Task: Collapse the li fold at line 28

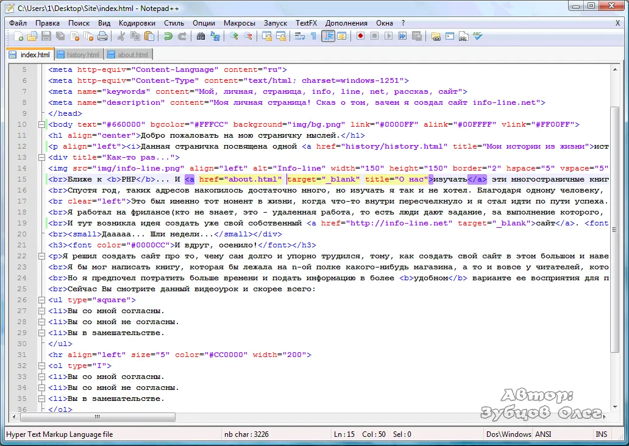Action: click(41, 322)
